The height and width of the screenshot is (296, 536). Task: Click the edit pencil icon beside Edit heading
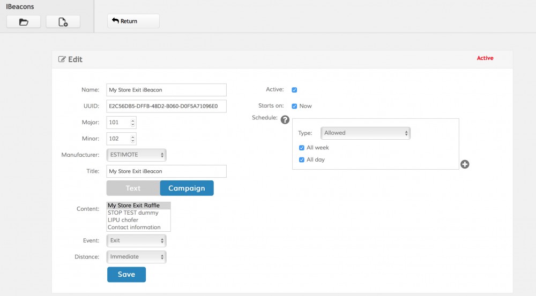pyautogui.click(x=62, y=59)
